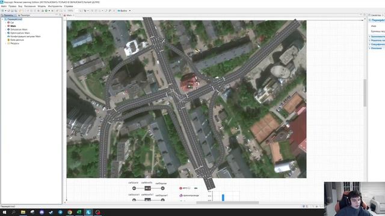
Task: Switch to the Проекты panel tab
Action: [x=8, y=15]
